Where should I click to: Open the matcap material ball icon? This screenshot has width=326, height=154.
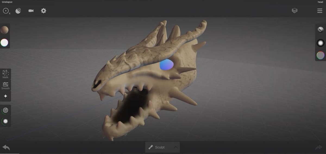click(x=321, y=30)
